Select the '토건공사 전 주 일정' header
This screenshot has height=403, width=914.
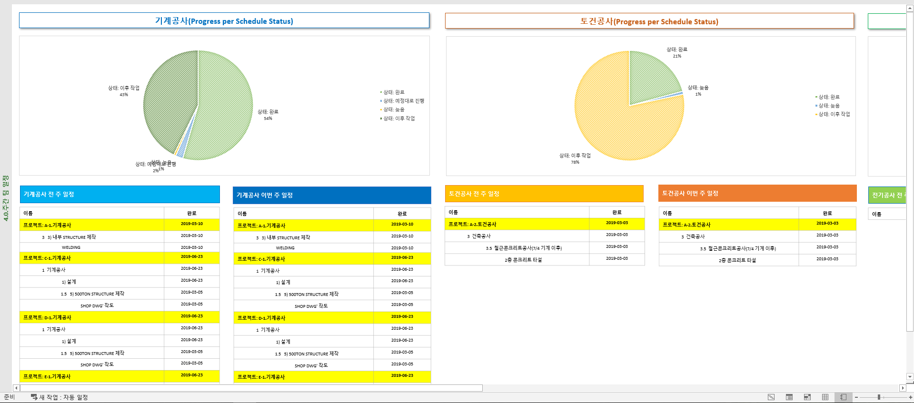tap(544, 194)
